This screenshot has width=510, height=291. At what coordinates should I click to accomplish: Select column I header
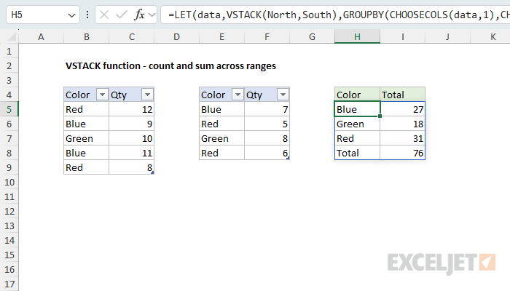point(403,36)
